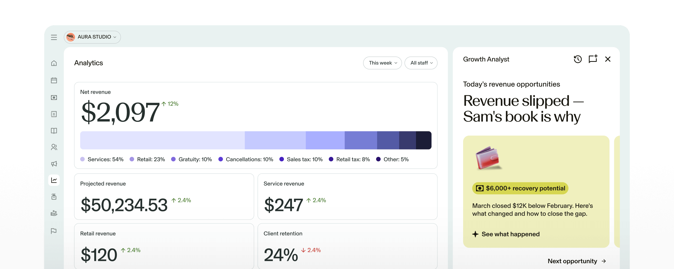The image size is (674, 269).
Task: Click the Services segment of revenue bar
Action: 162,140
